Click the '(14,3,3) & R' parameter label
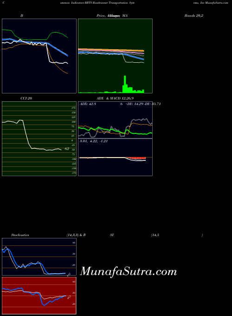The width and height of the screenshot is (232, 316). [76, 235]
